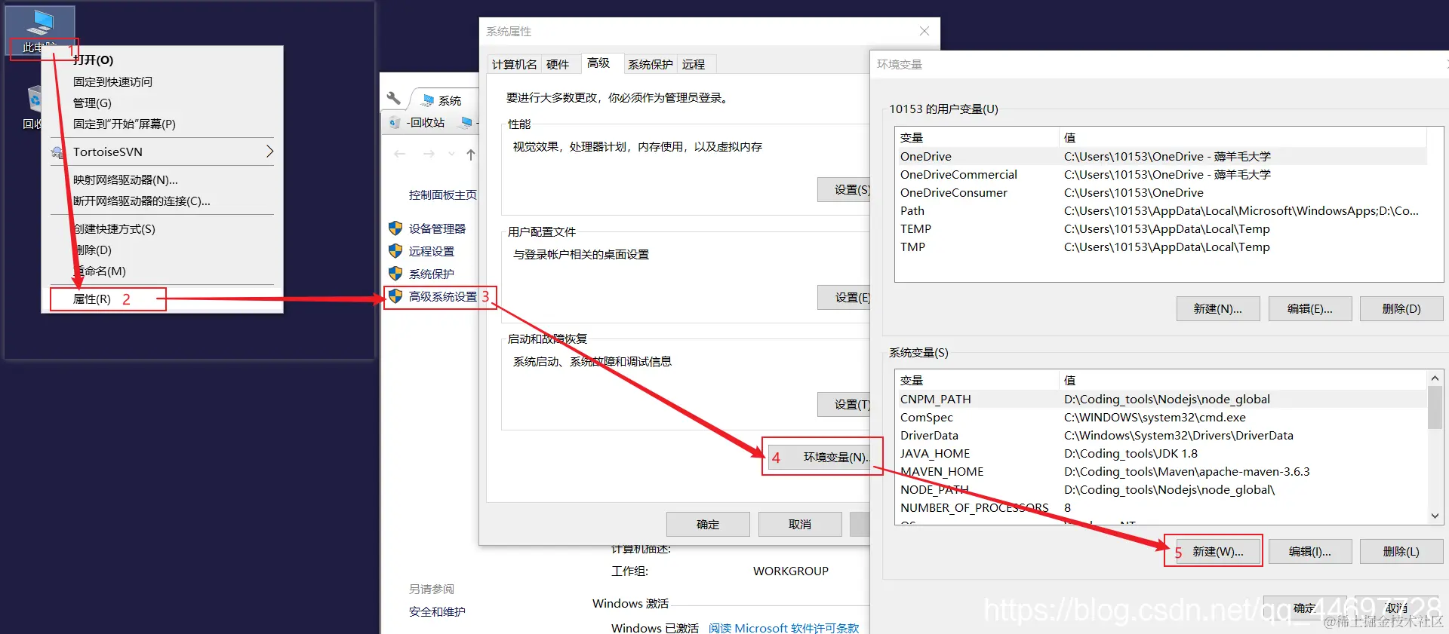Select the This PC desktop icon

coord(39,31)
